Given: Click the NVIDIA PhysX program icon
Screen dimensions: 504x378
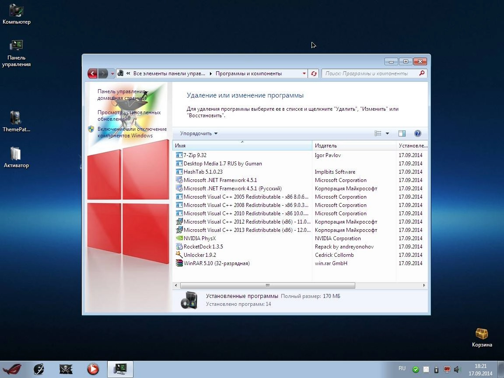Looking at the screenshot, I should 179,238.
